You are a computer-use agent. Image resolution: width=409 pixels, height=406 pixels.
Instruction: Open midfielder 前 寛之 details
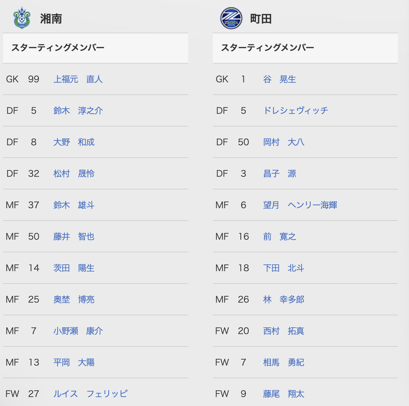point(279,237)
